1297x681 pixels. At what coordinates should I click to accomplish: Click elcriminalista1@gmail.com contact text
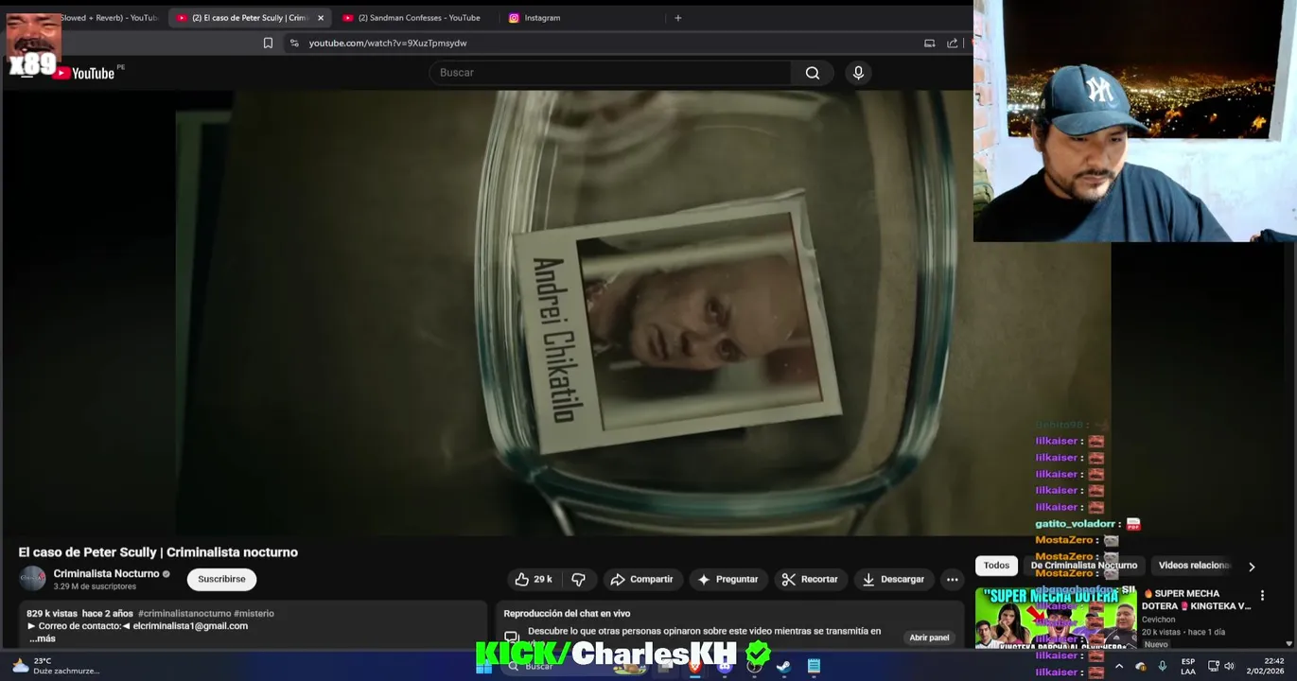point(190,625)
